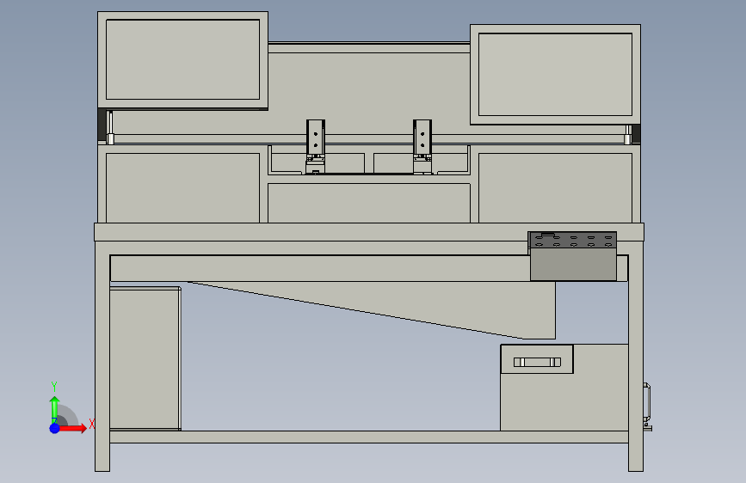Click the blue Z axis ball of the triad
Screen dimensions: 746x483
[x=55, y=428]
